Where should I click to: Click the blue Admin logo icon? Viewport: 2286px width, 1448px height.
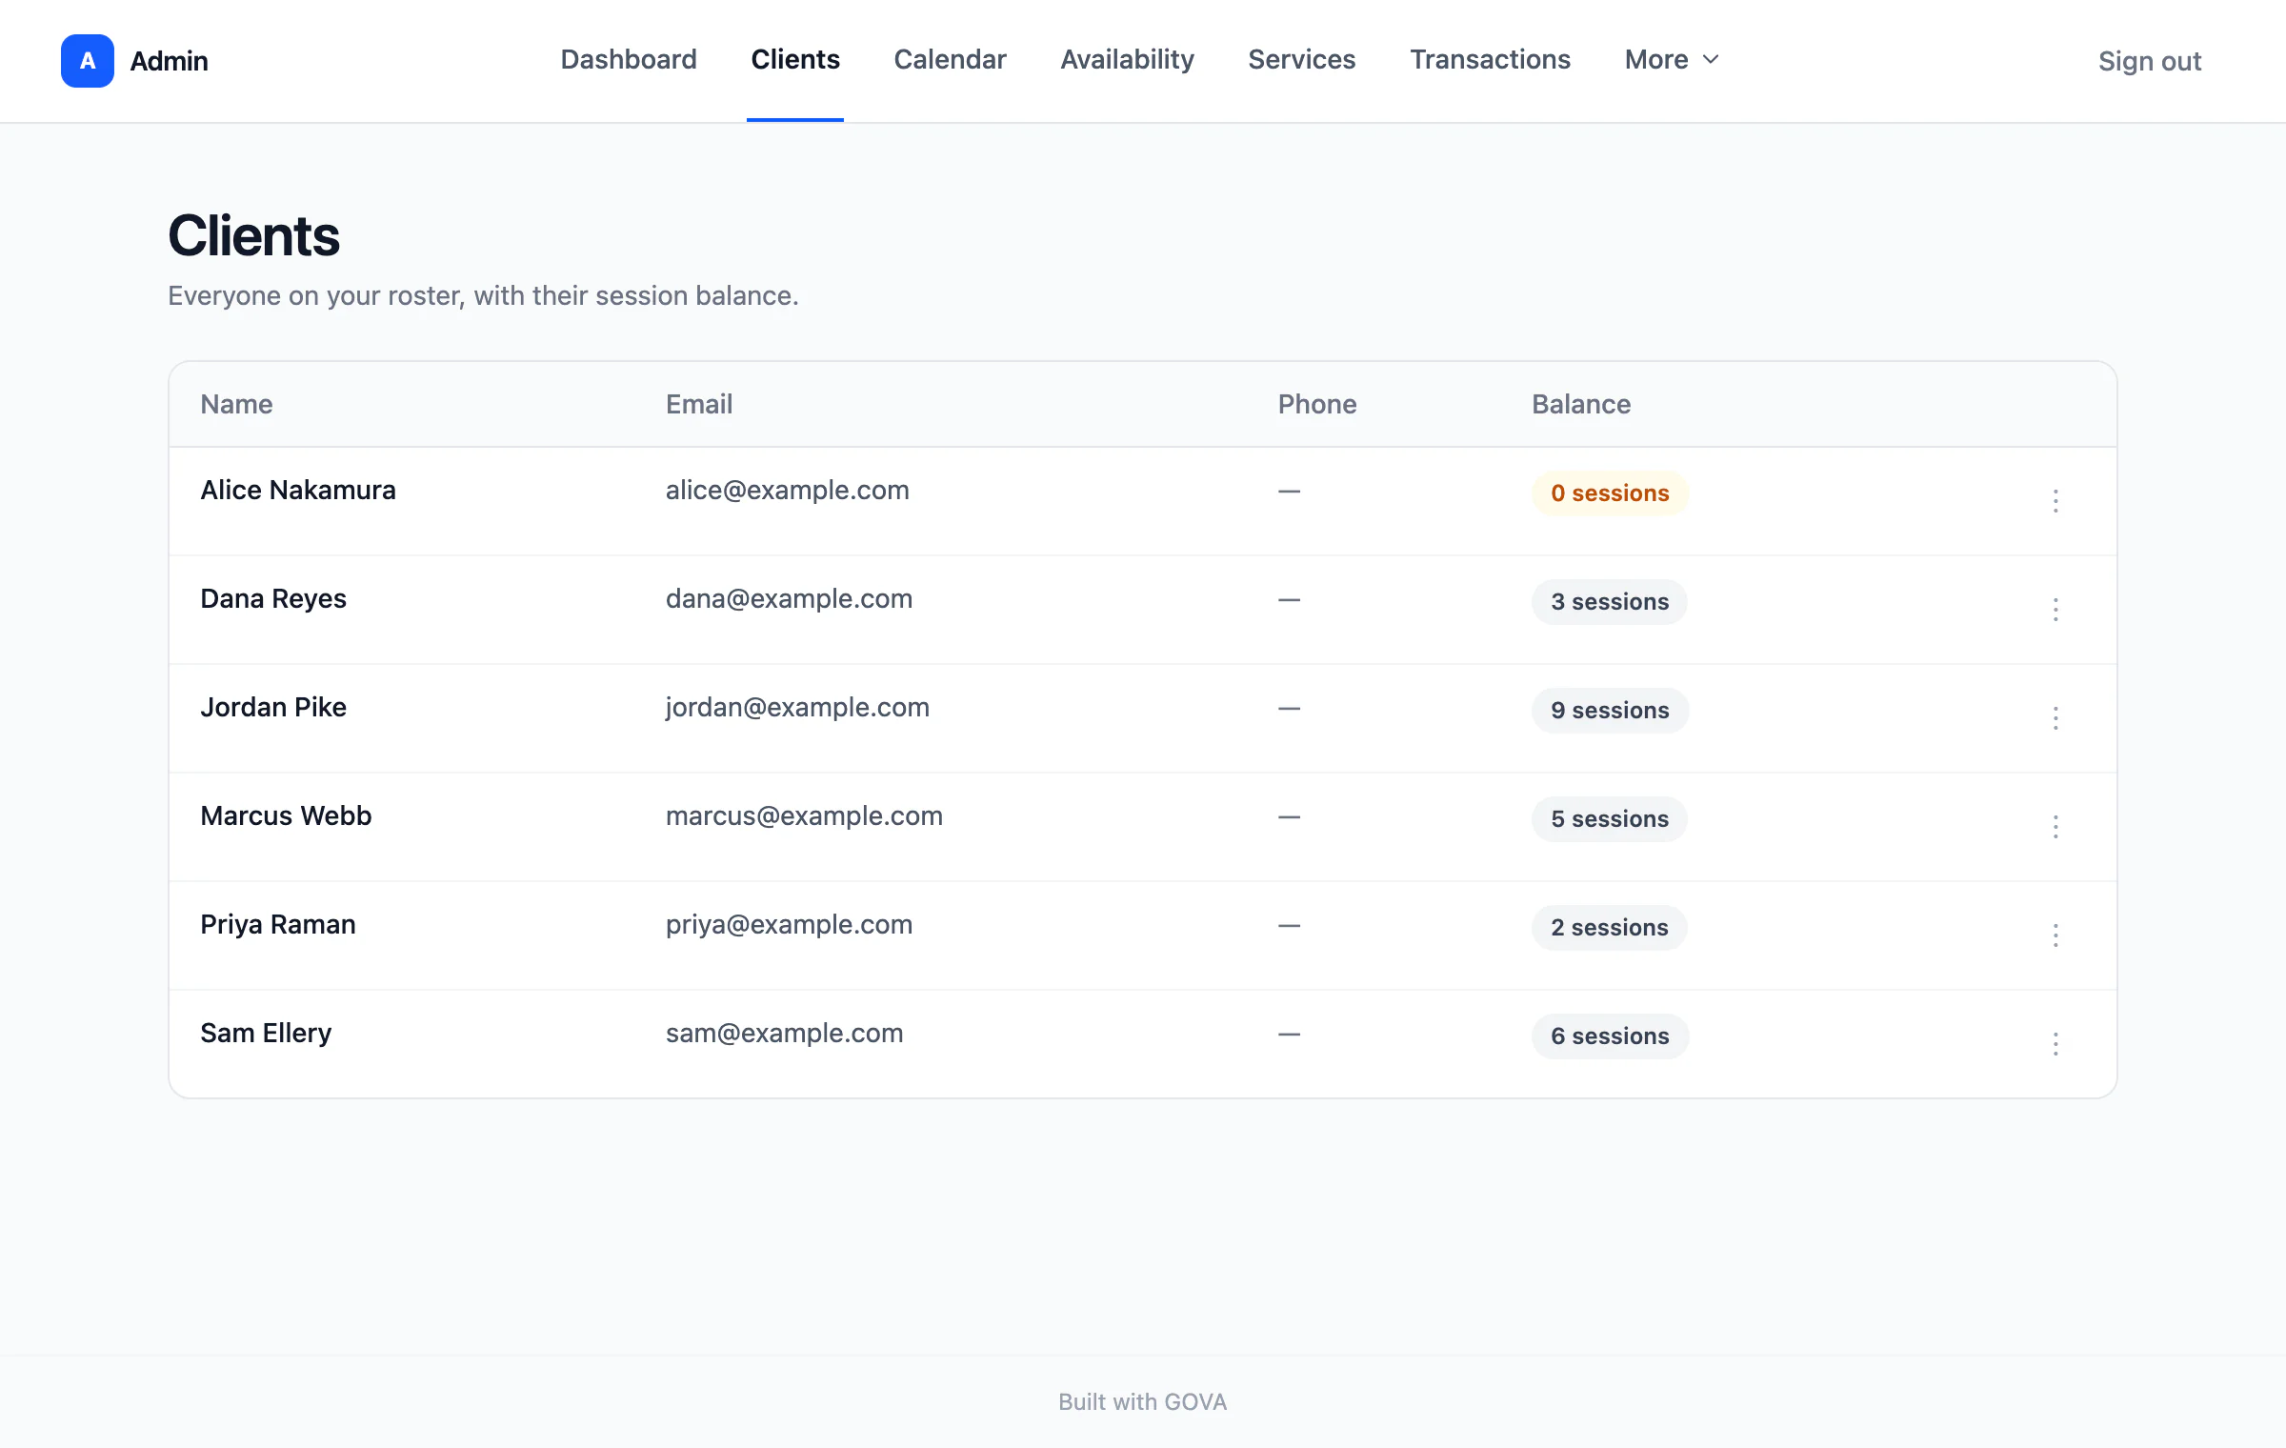point(88,61)
